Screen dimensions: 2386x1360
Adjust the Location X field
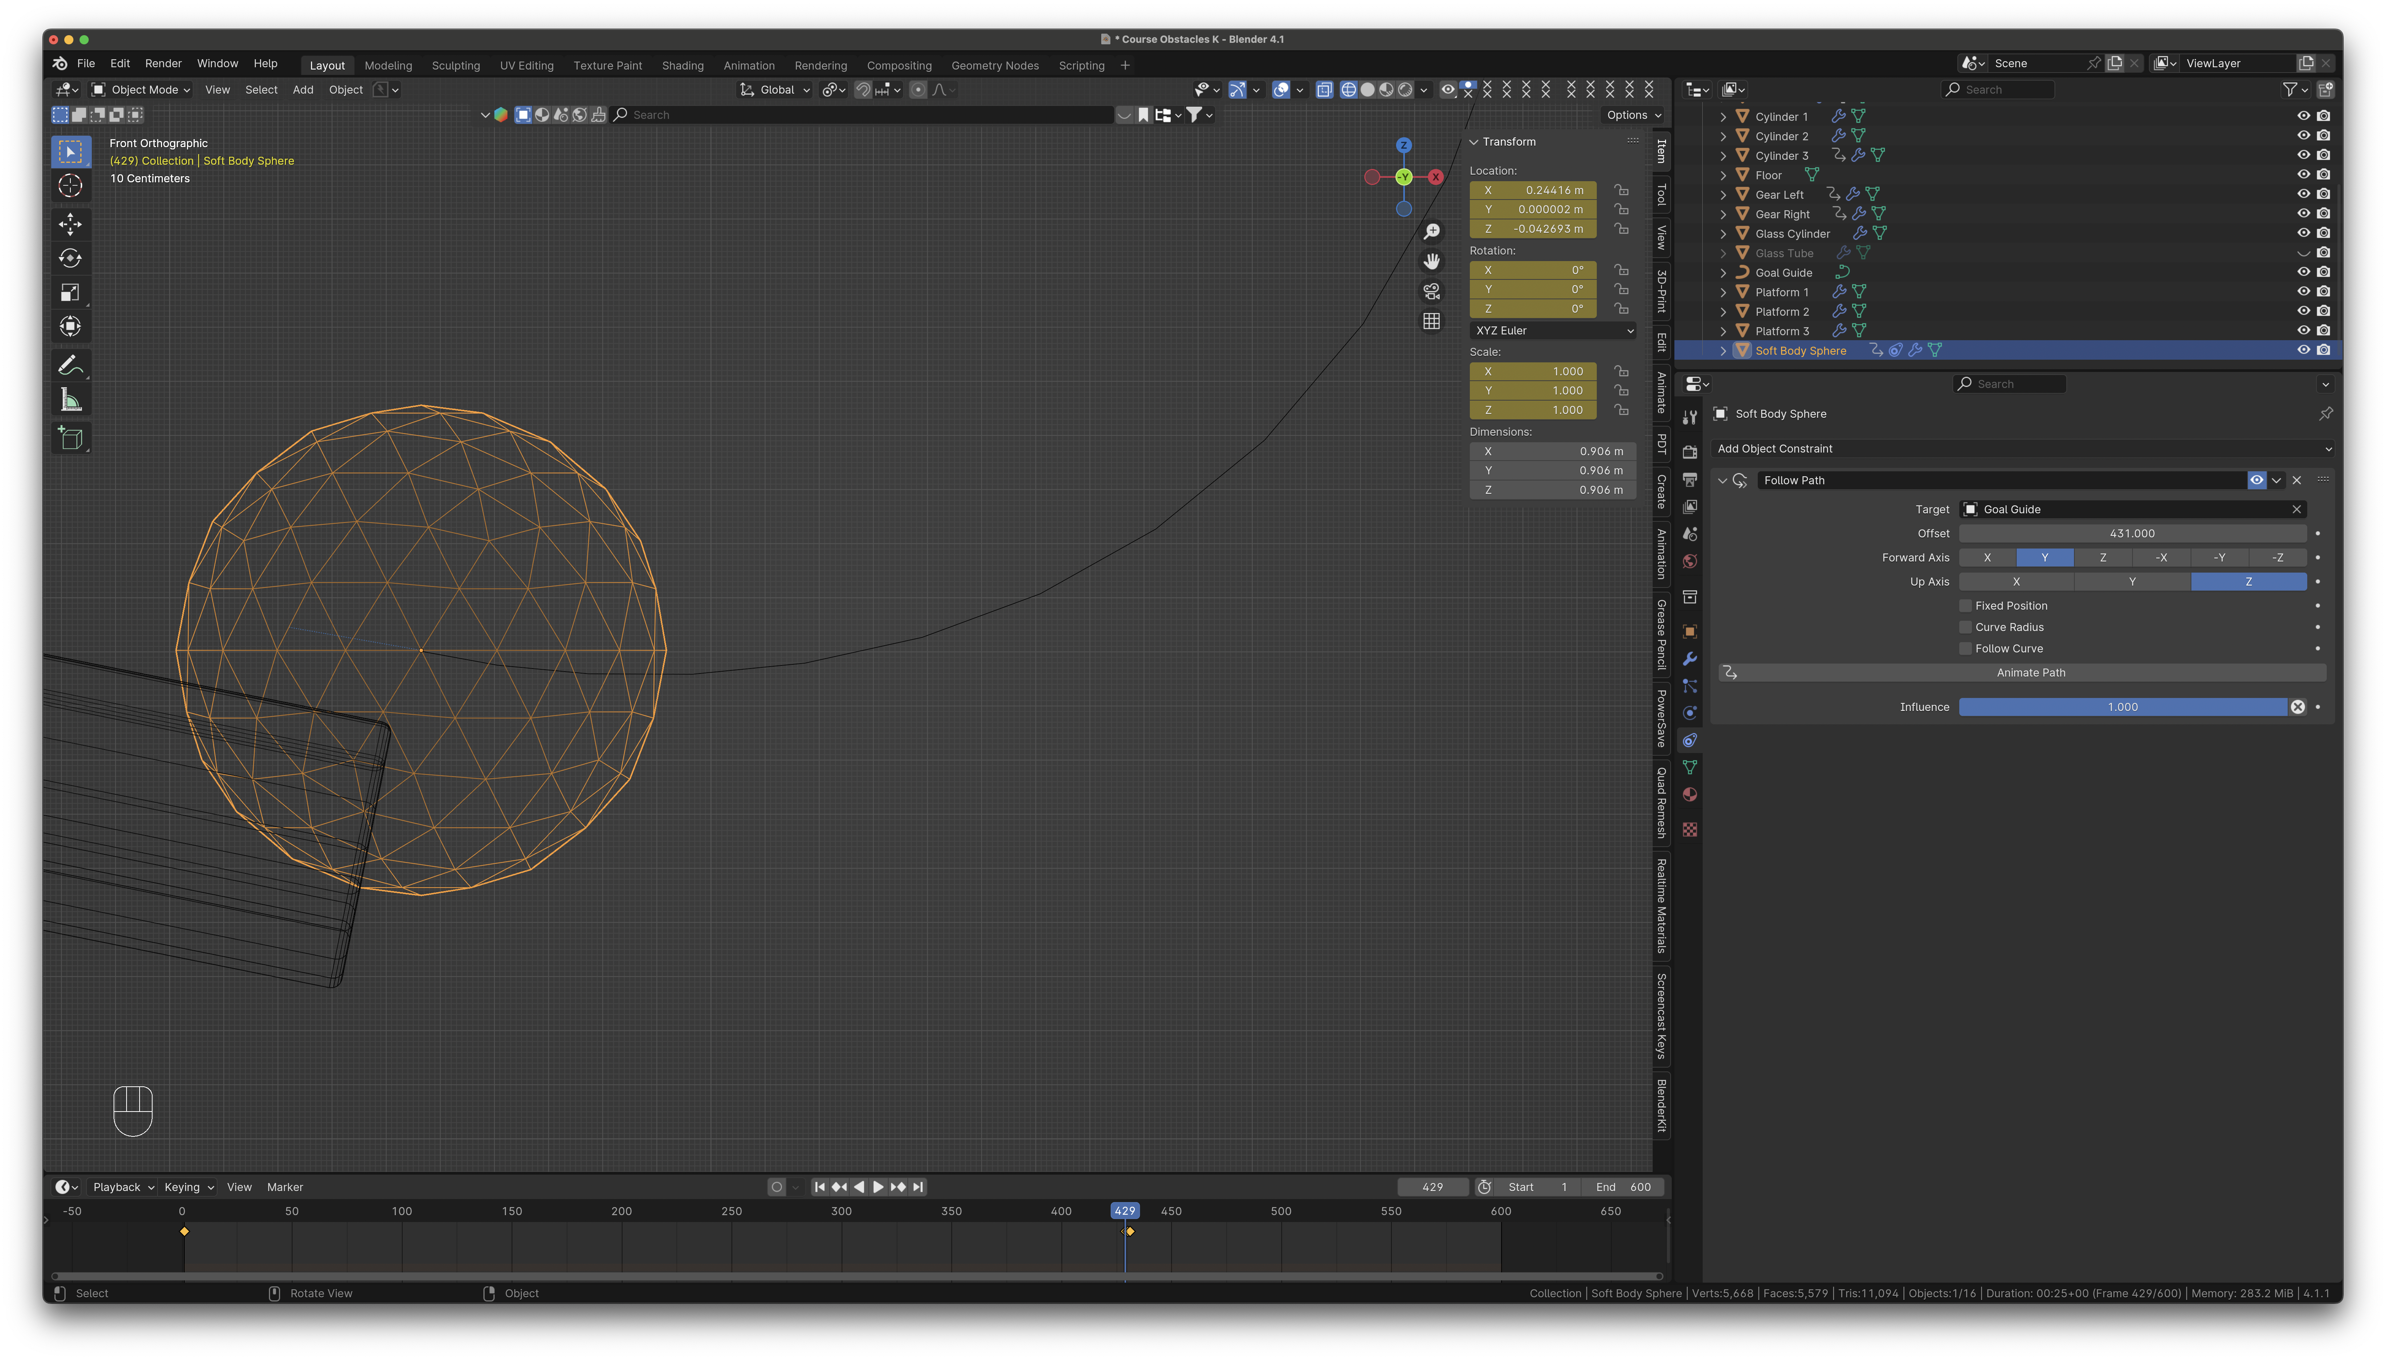tap(1533, 191)
